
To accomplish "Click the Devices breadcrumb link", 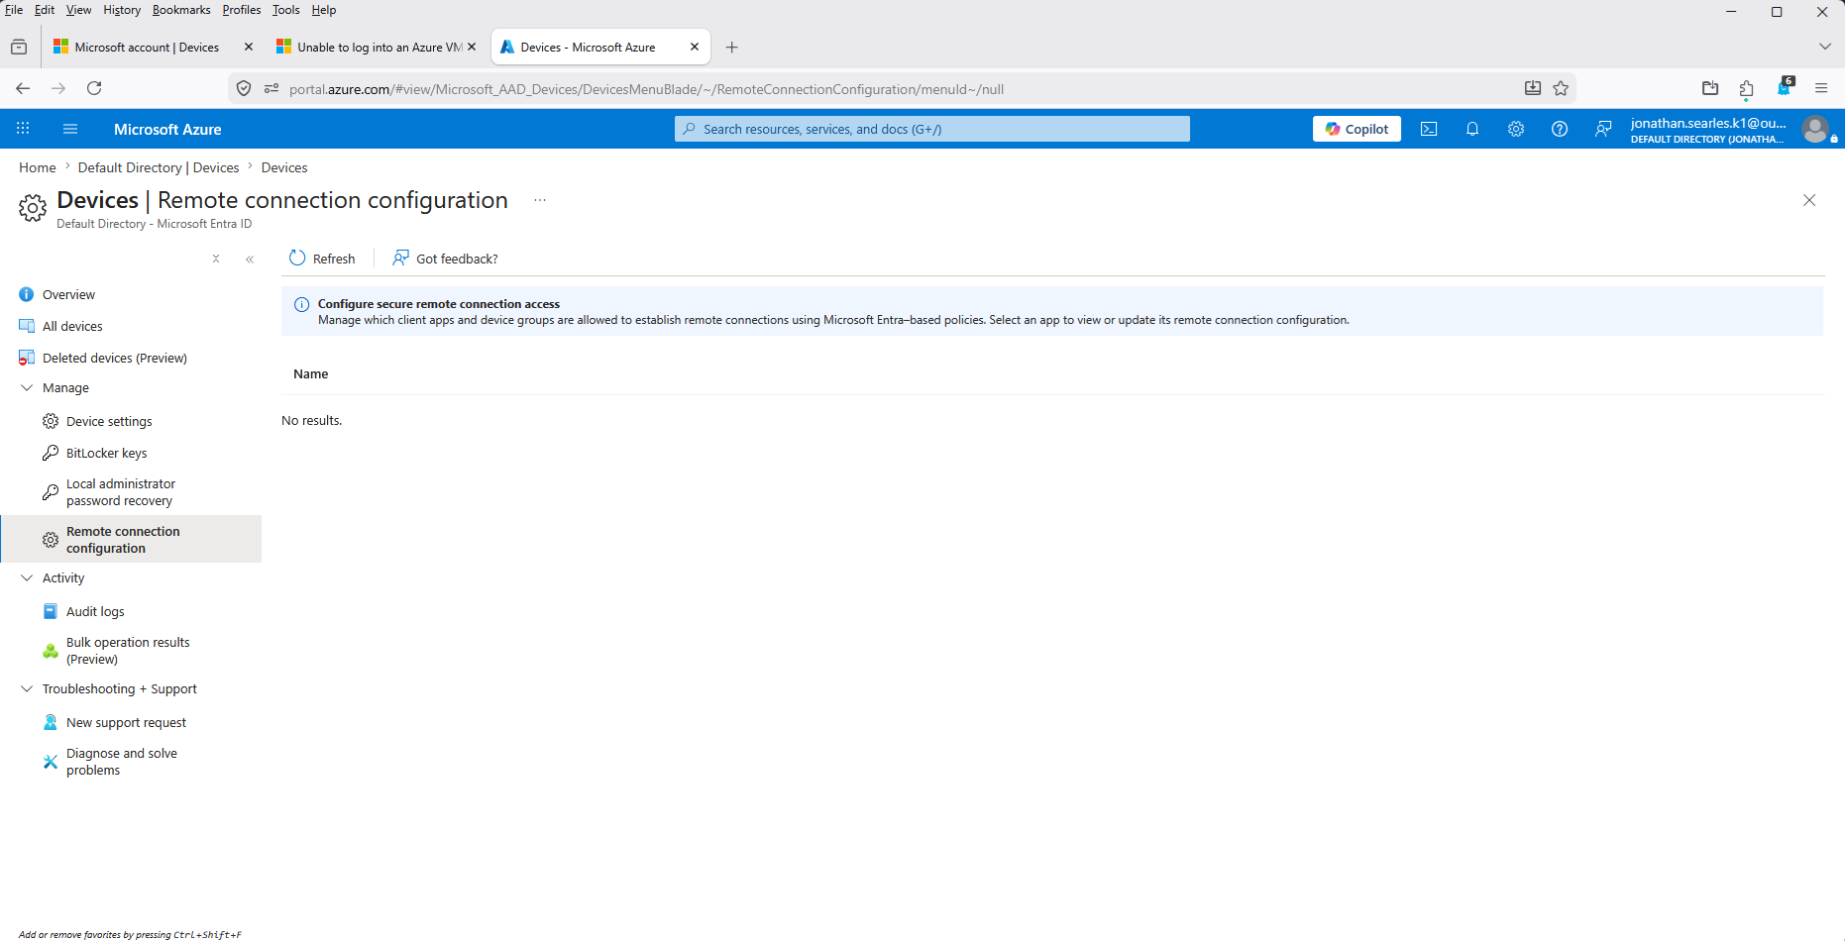I will (x=284, y=167).
